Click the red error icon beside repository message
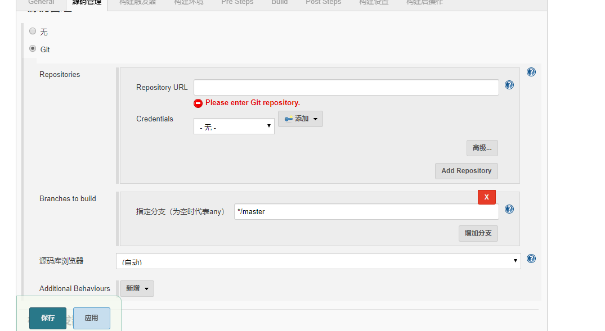 click(x=198, y=103)
